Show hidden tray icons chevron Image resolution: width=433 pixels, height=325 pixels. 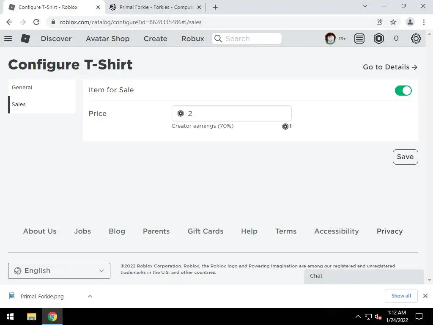(x=358, y=317)
